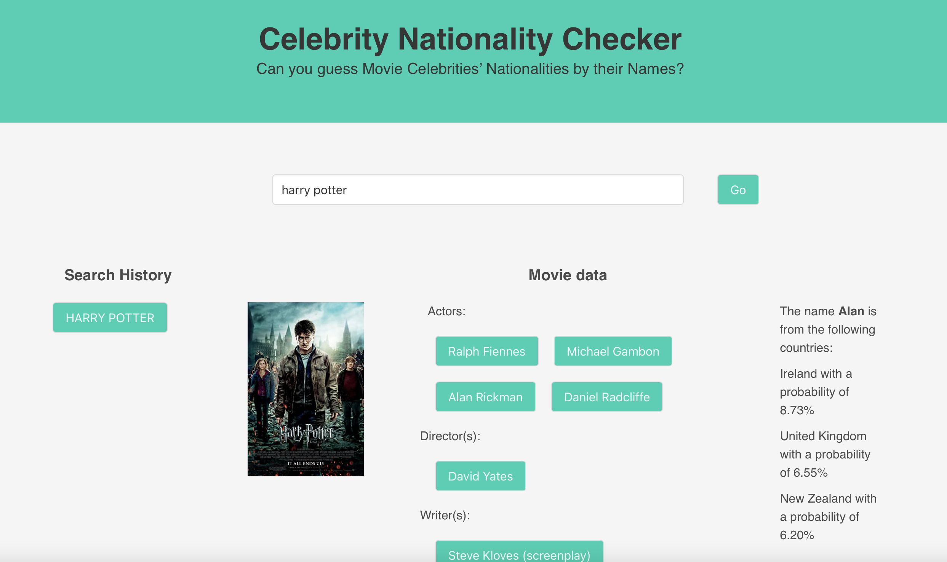This screenshot has height=562, width=947.
Task: Select writer Steve Kloves (screenplay)
Action: coord(520,552)
